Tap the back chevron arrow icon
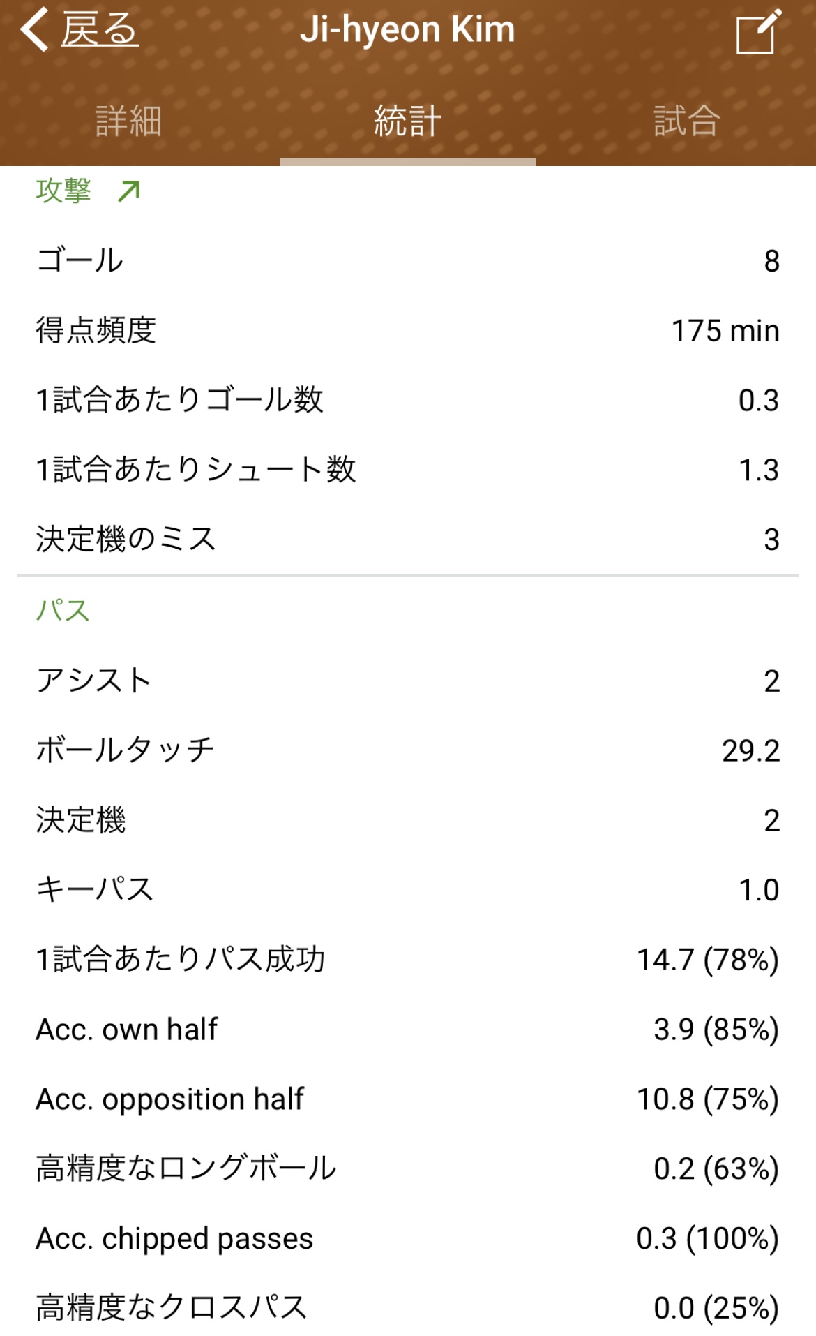Screen dimensions: 816x1336 [x=34, y=29]
